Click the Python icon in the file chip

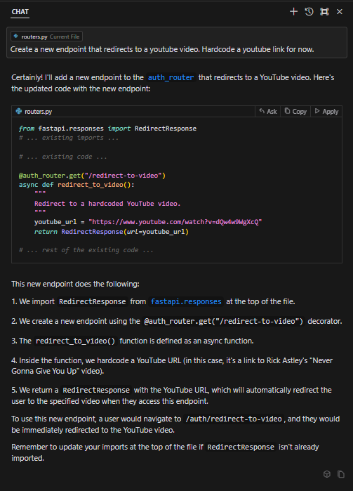point(16,37)
